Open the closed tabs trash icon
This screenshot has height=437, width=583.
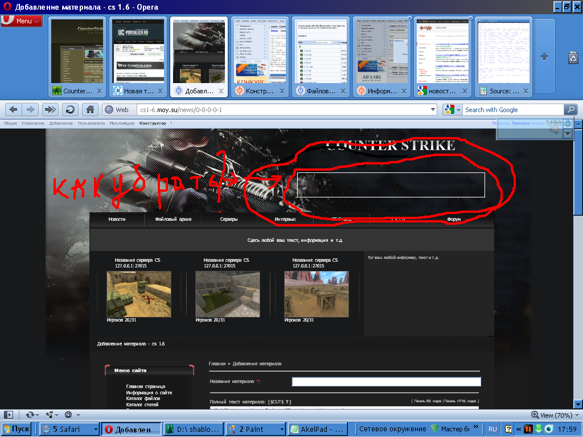coord(573,57)
